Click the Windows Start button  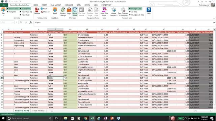coord(3,118)
